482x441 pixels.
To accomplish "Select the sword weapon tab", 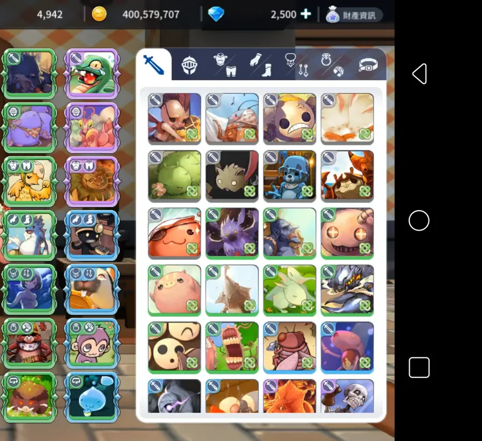I will [x=154, y=65].
